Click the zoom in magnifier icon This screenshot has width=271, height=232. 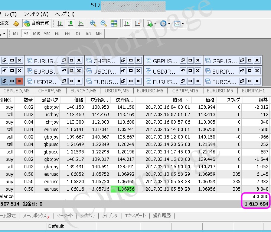(93, 23)
